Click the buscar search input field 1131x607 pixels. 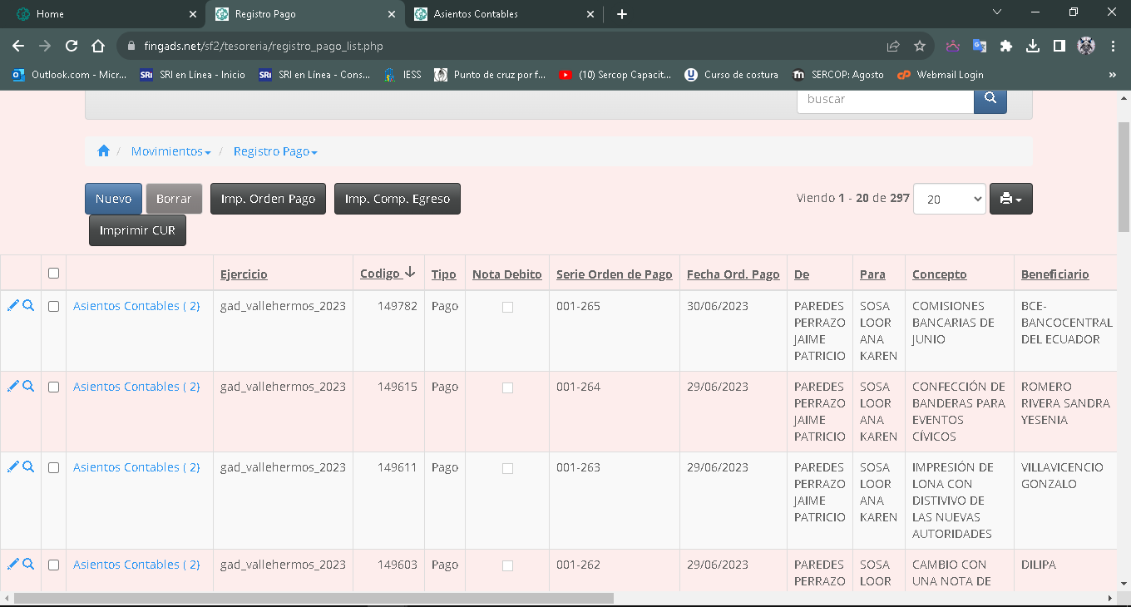point(885,99)
